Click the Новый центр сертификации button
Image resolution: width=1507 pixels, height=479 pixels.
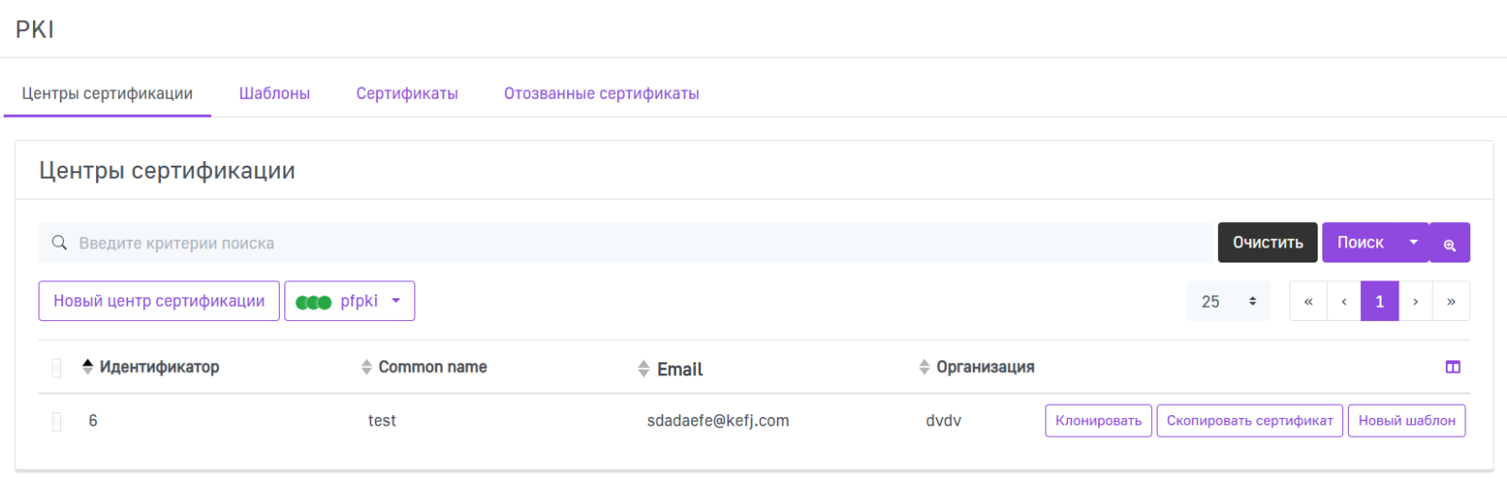(159, 301)
